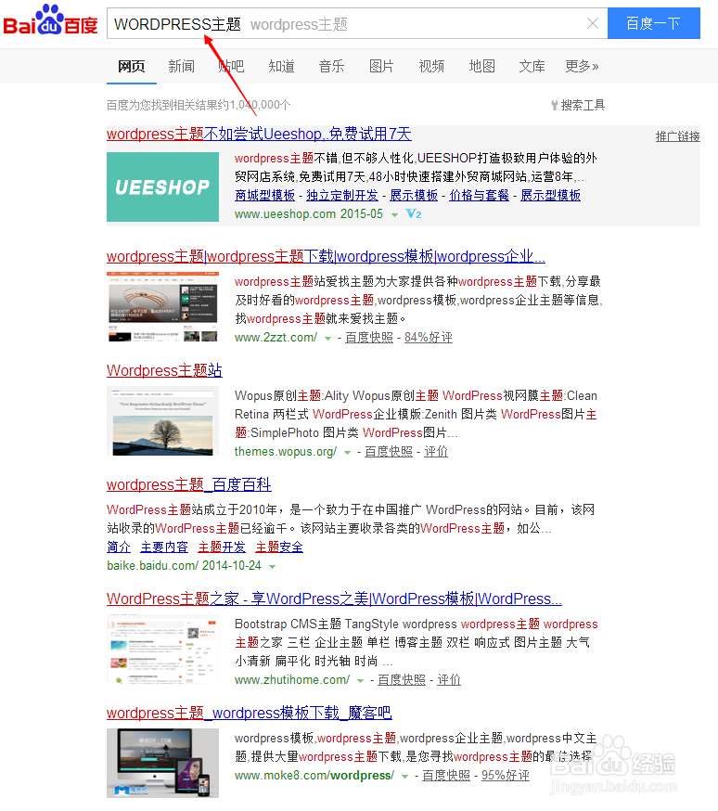
Task: Click the www.ueeshop.com green URL
Action: 286,214
